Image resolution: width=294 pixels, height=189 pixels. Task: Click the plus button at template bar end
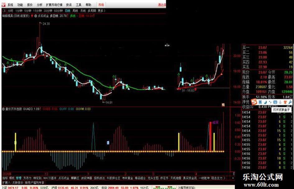pyautogui.click(x=233, y=178)
